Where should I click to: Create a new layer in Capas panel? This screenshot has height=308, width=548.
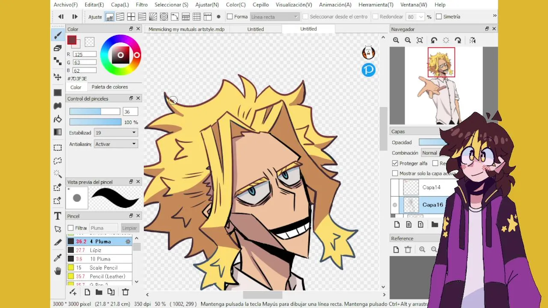[397, 225]
